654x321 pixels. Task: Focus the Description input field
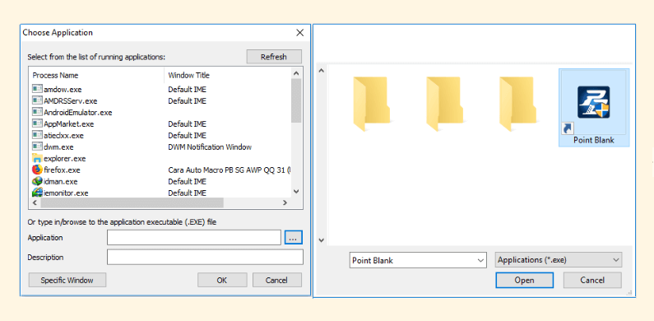click(205, 257)
